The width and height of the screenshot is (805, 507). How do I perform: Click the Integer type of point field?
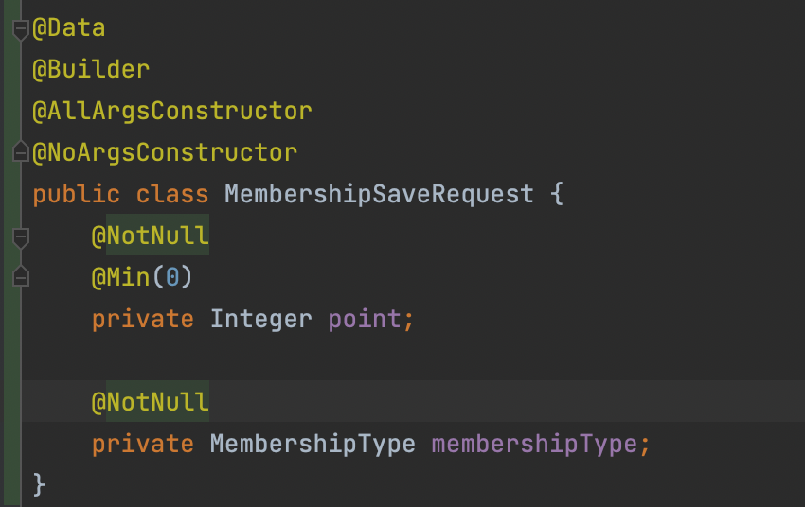pyautogui.click(x=260, y=320)
